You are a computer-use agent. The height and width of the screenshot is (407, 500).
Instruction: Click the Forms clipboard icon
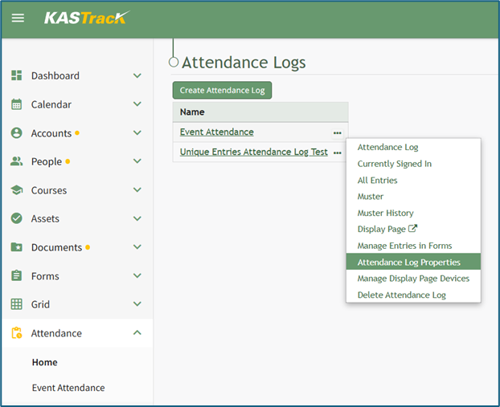coord(16,276)
